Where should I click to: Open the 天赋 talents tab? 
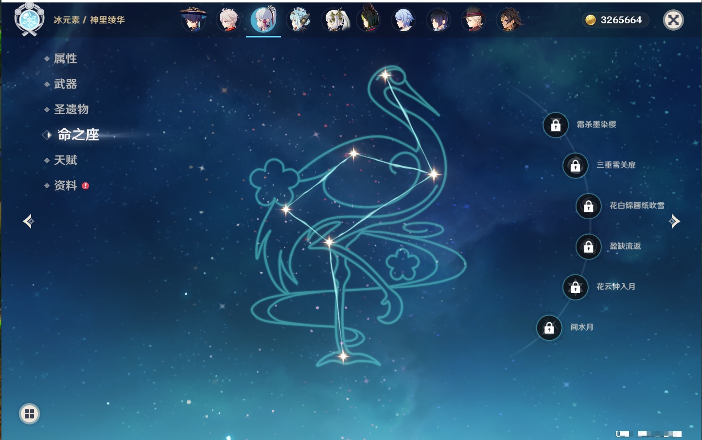tap(65, 160)
